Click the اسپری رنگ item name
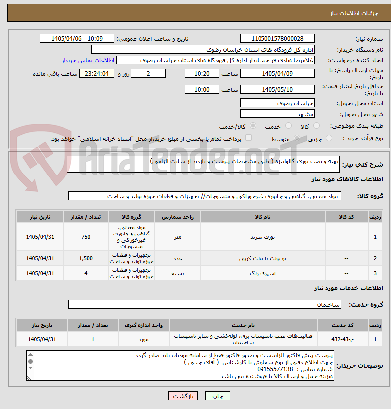Image resolution: width=391 pixels, height=409 pixels. [262, 273]
